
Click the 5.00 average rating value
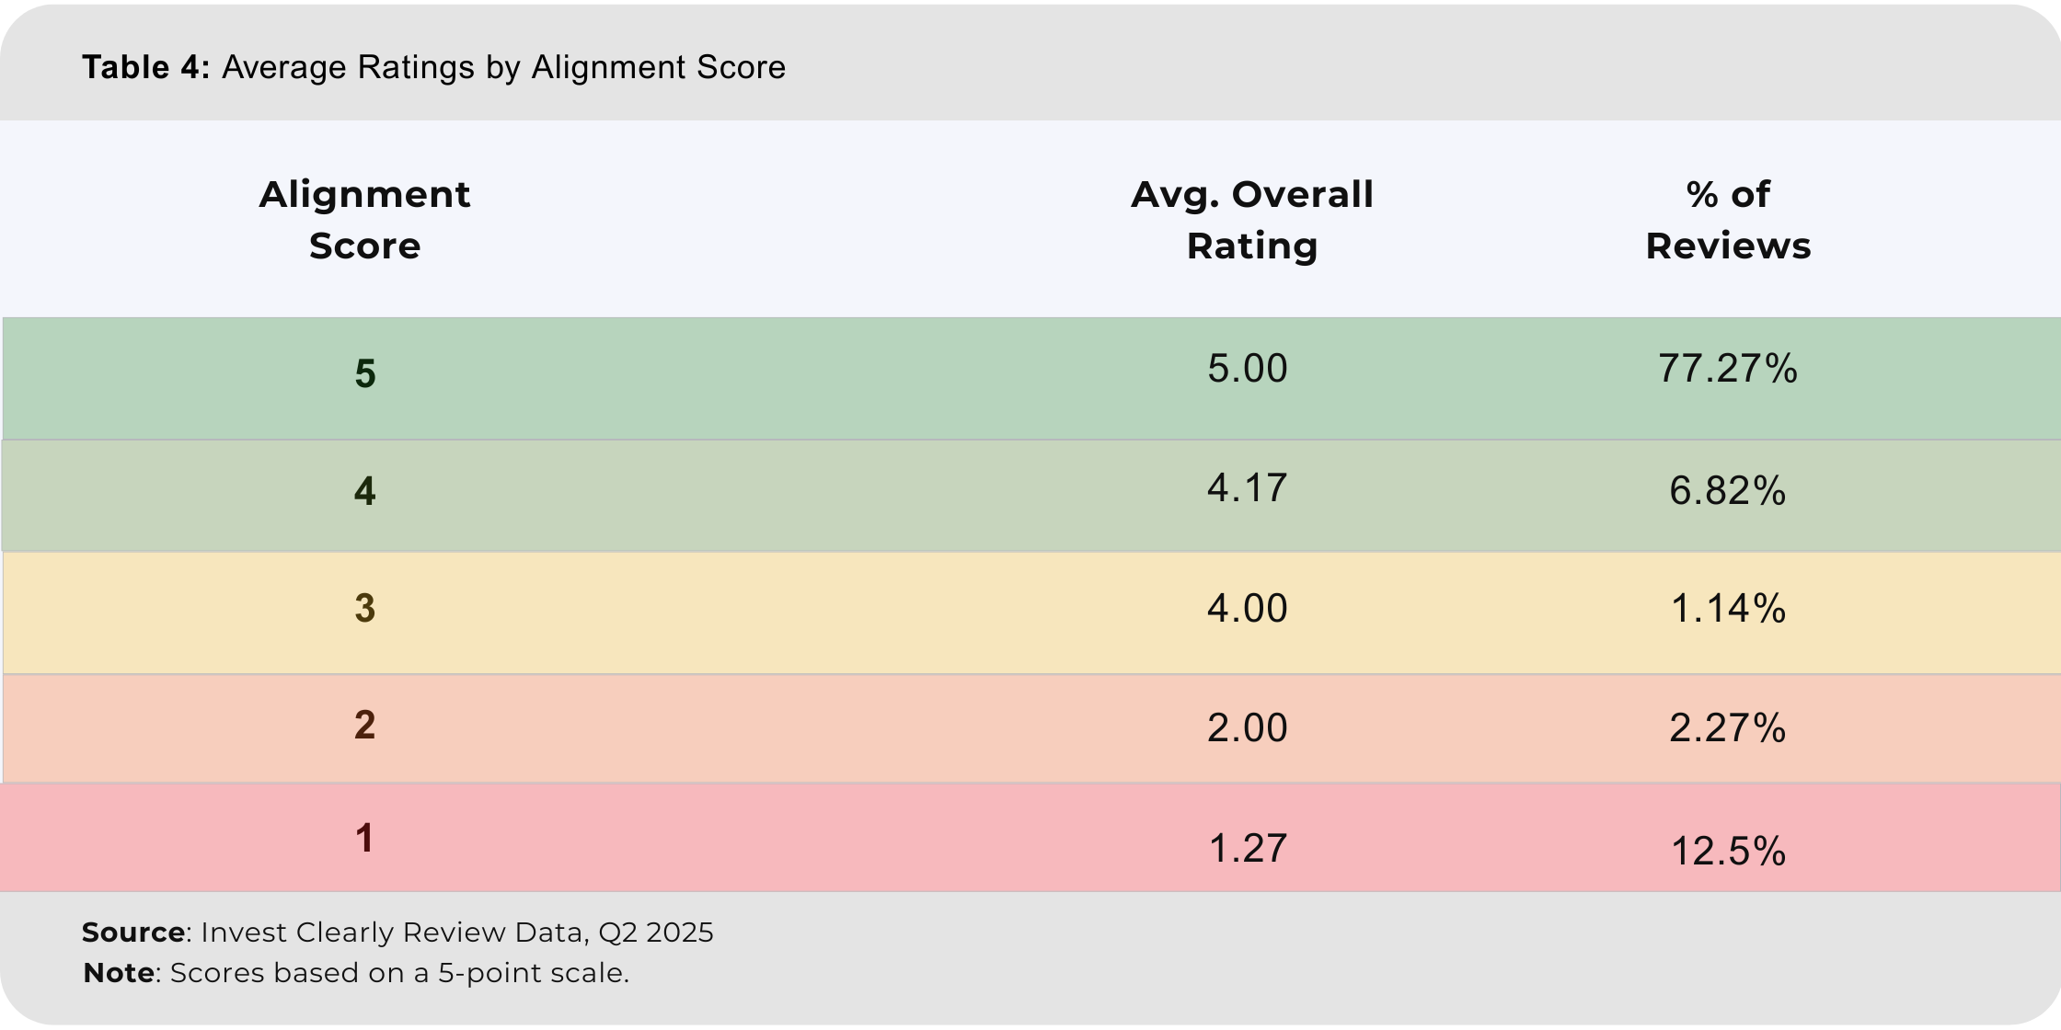pos(1247,369)
